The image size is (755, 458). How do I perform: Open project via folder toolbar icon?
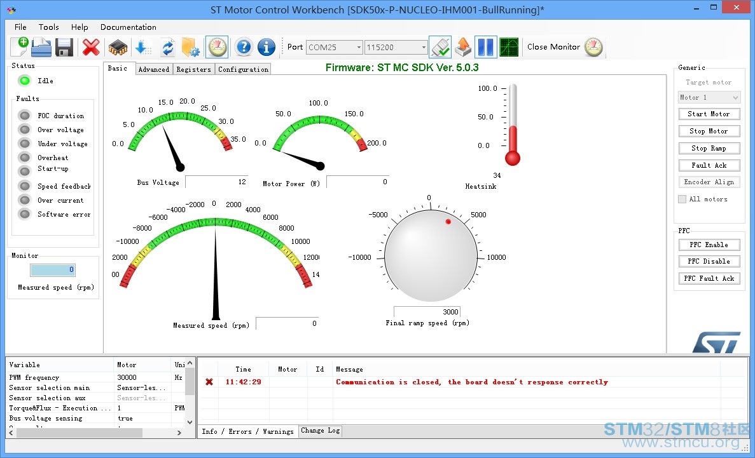click(x=41, y=47)
